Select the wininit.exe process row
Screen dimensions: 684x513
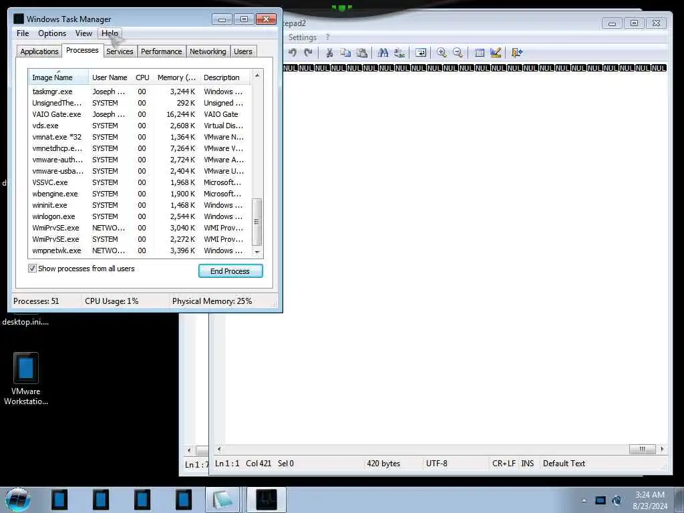pos(140,205)
